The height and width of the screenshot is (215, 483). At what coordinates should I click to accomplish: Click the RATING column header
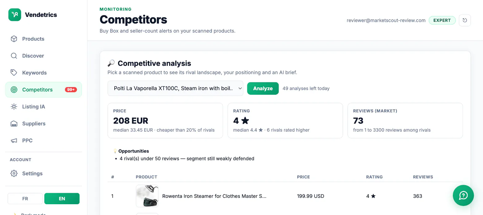click(374, 177)
